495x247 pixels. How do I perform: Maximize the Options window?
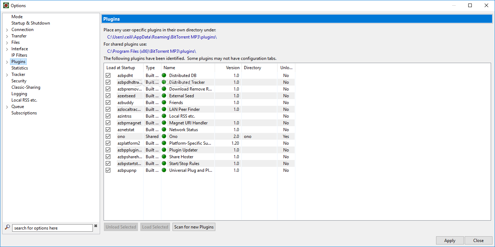tap(470, 5)
